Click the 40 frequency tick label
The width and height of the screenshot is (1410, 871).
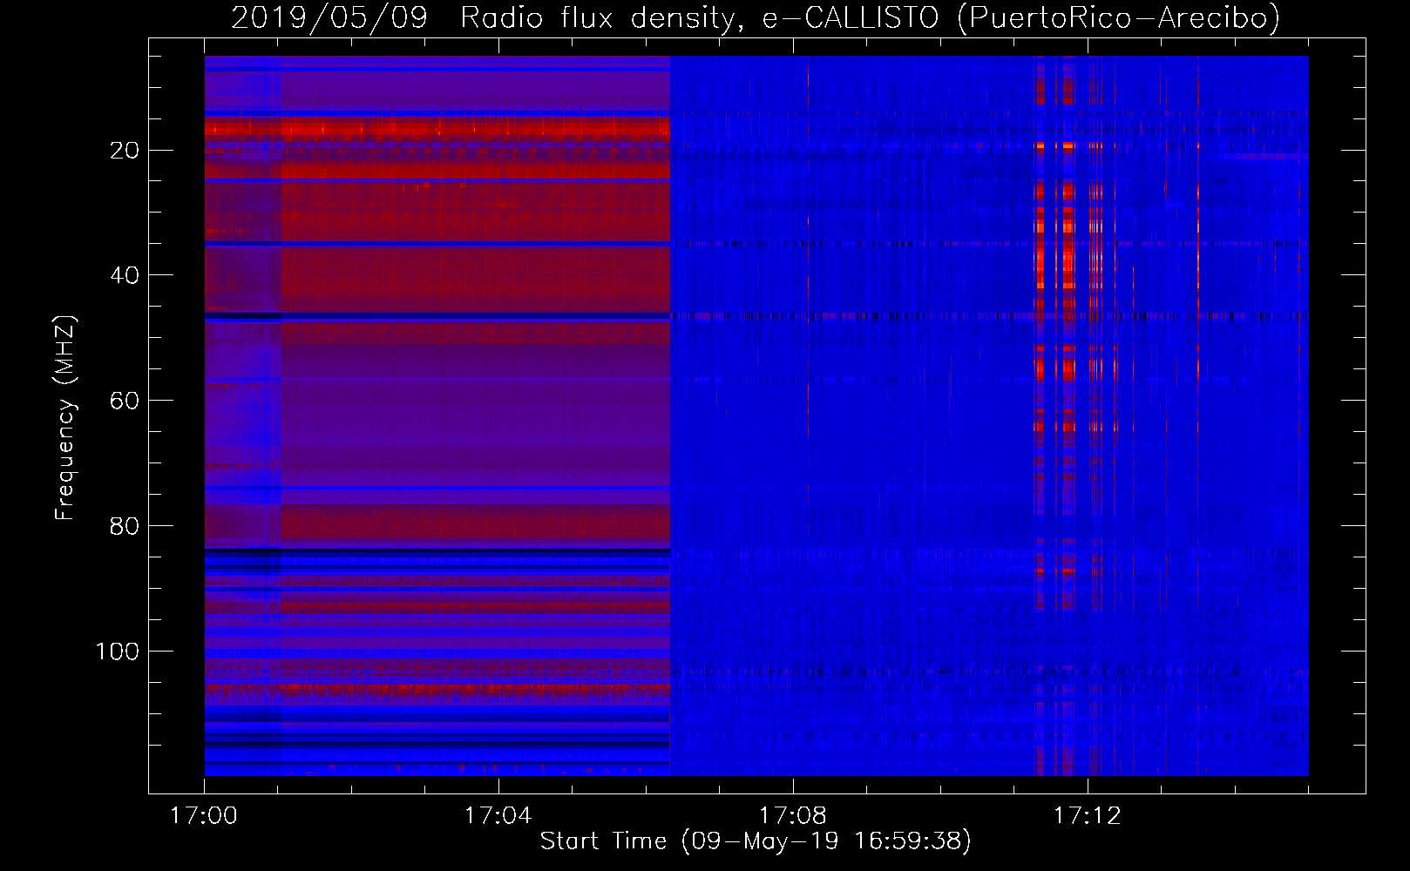[x=125, y=276]
